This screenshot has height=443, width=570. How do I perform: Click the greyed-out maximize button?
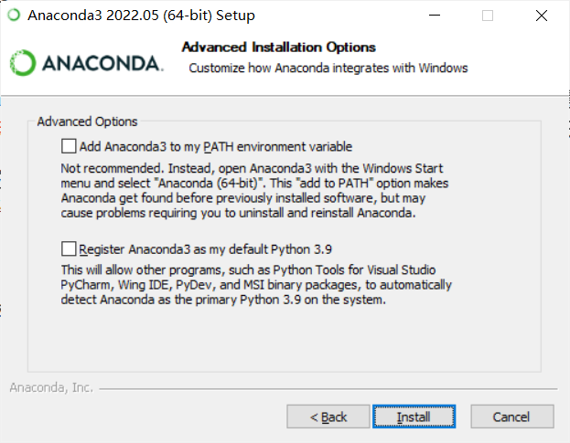[488, 16]
